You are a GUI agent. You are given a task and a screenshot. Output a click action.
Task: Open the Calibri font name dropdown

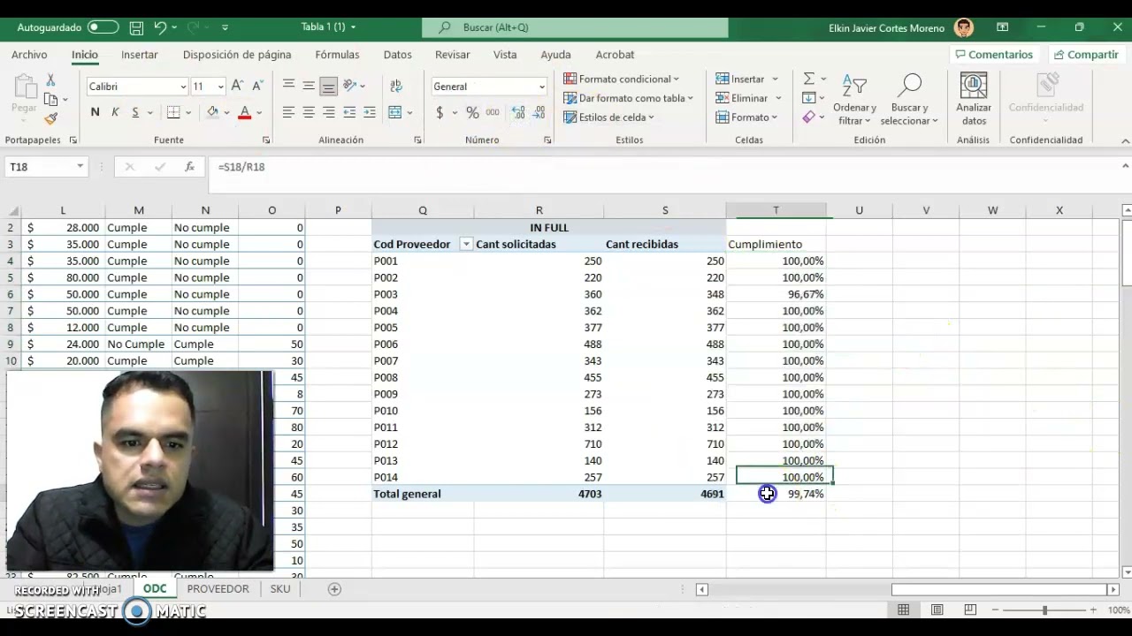pyautogui.click(x=183, y=87)
